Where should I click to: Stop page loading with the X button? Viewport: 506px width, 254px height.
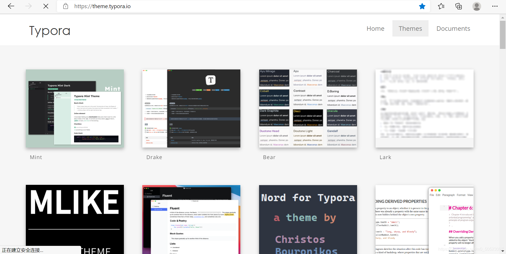pyautogui.click(x=46, y=6)
